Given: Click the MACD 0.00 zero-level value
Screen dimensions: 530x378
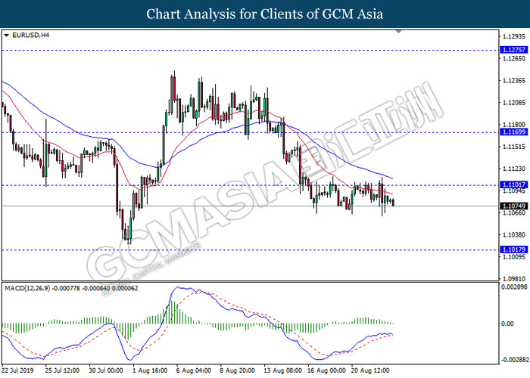Looking at the screenshot, I should coord(508,324).
